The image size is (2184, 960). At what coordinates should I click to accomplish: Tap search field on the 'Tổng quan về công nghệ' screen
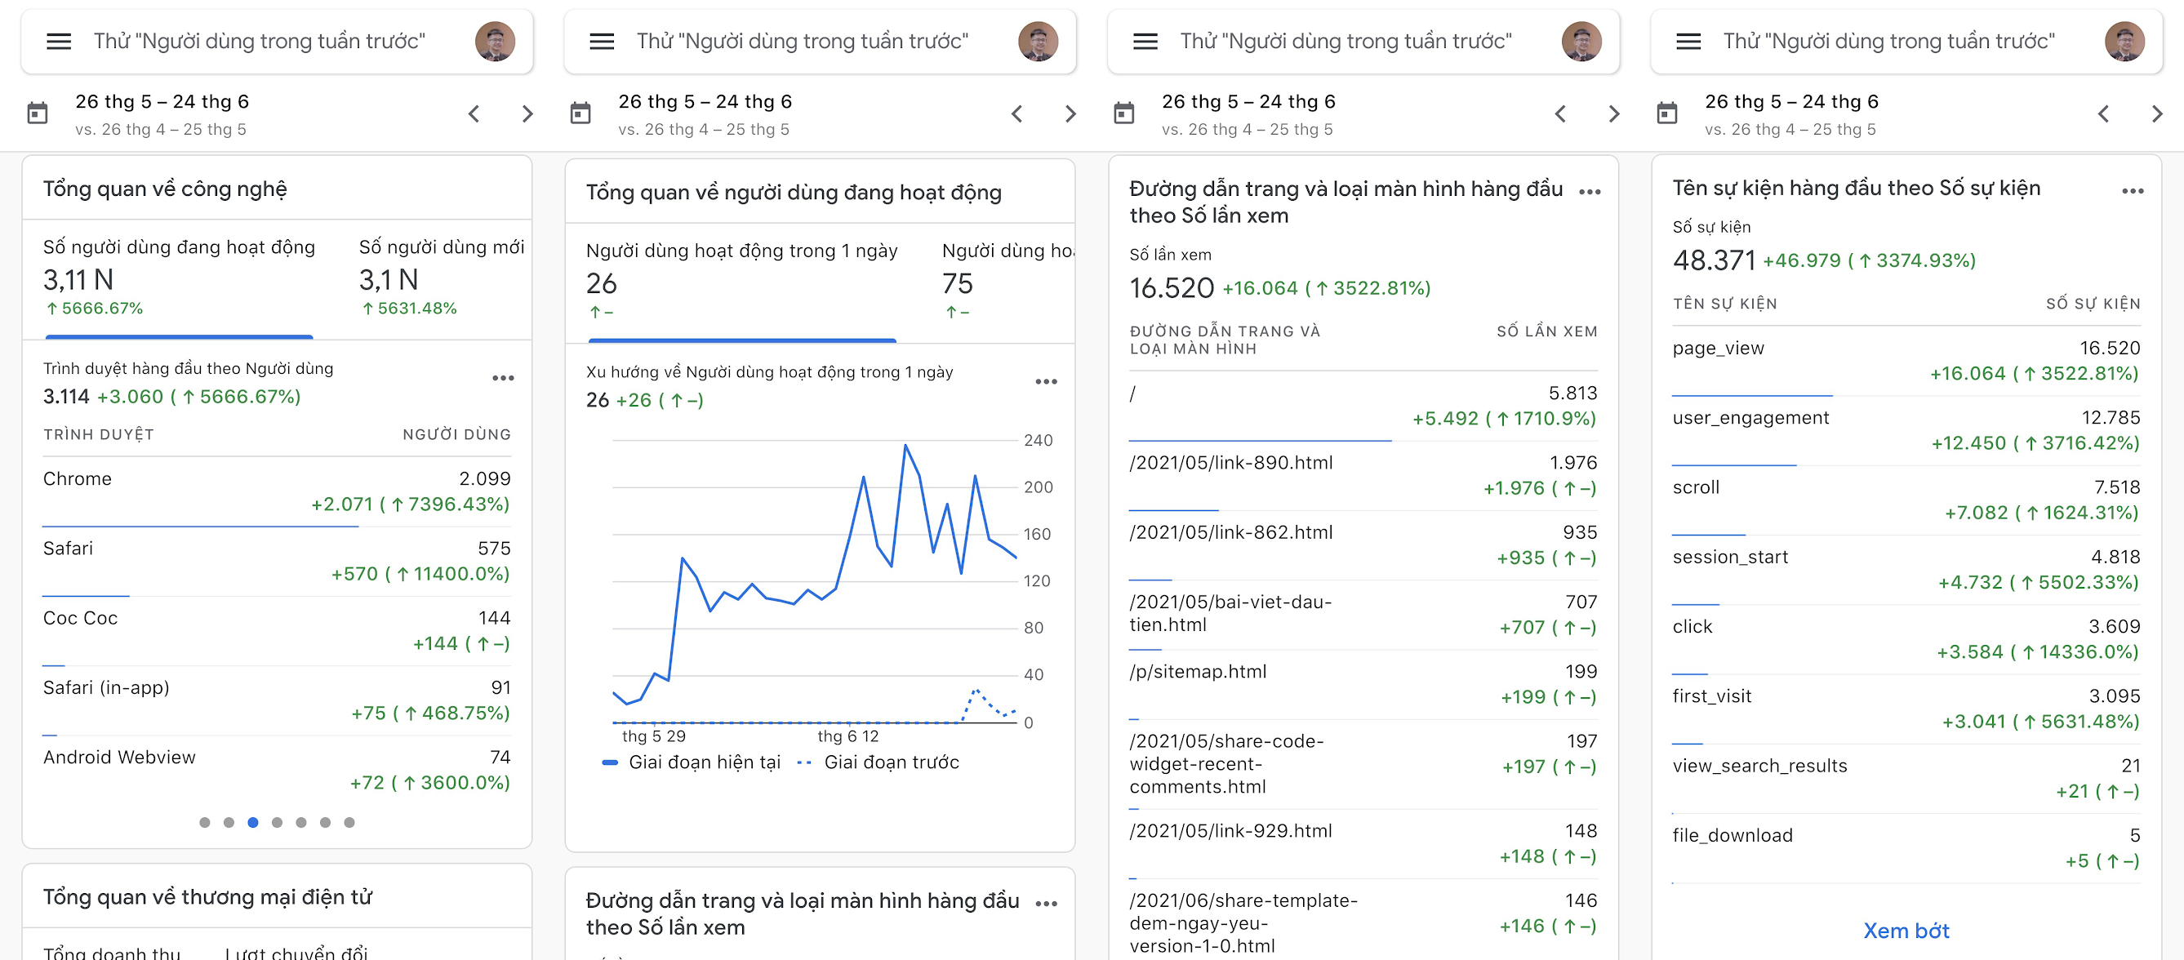260,42
